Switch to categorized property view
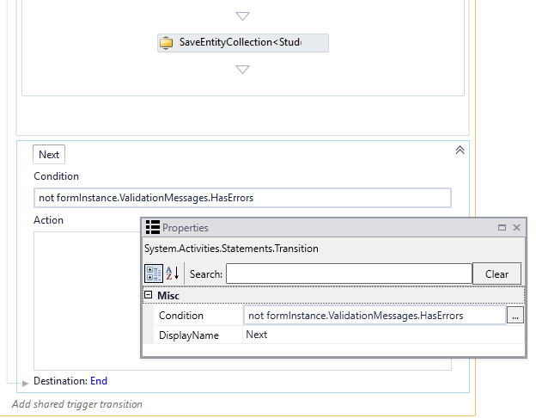Image resolution: width=536 pixels, height=418 pixels. point(154,274)
